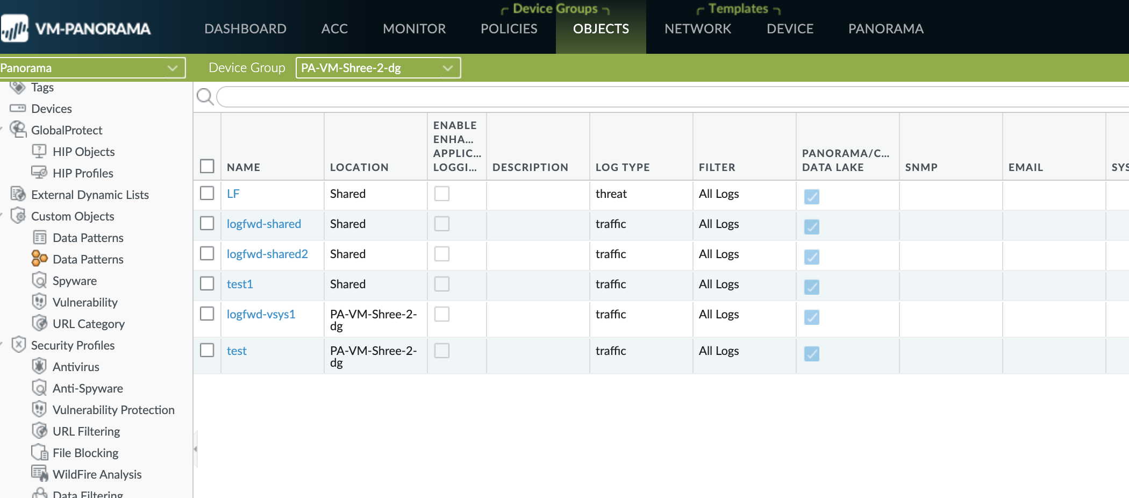Viewport: 1129px width, 498px height.
Task: Open the logfwd-vsys1 profile link
Action: point(261,314)
